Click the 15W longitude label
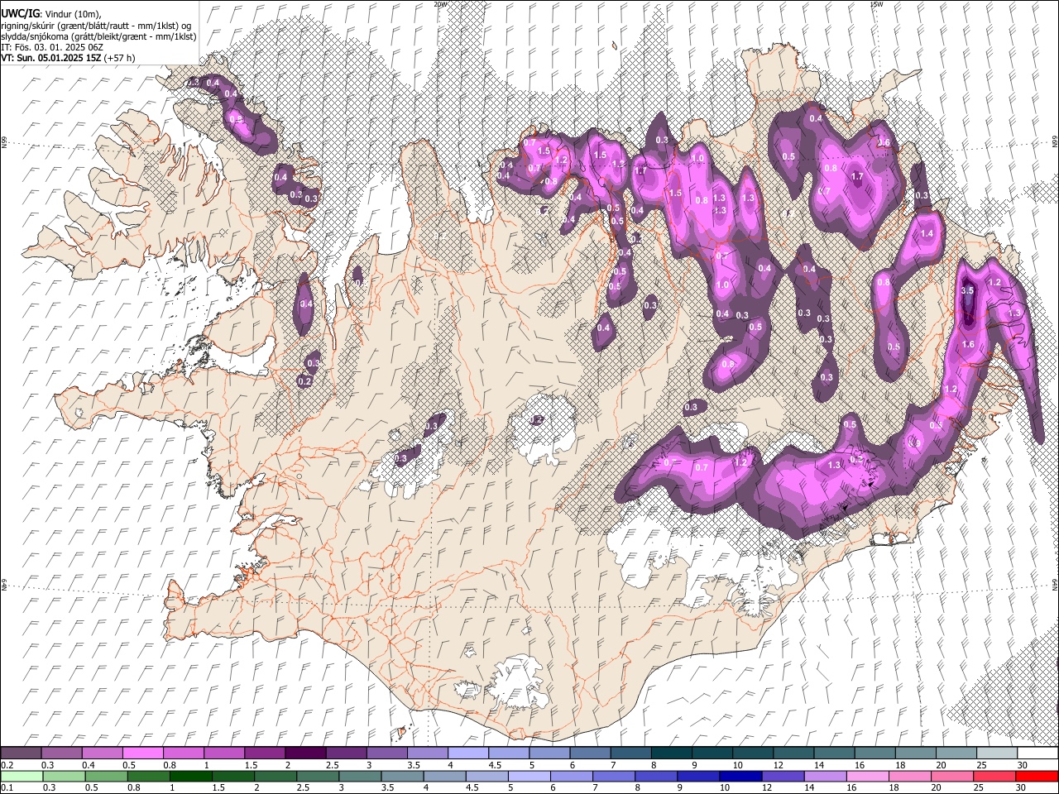 [x=876, y=4]
